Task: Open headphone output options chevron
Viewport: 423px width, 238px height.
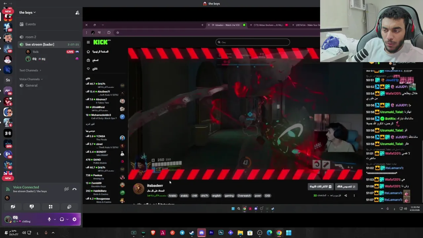Action: click(67, 219)
